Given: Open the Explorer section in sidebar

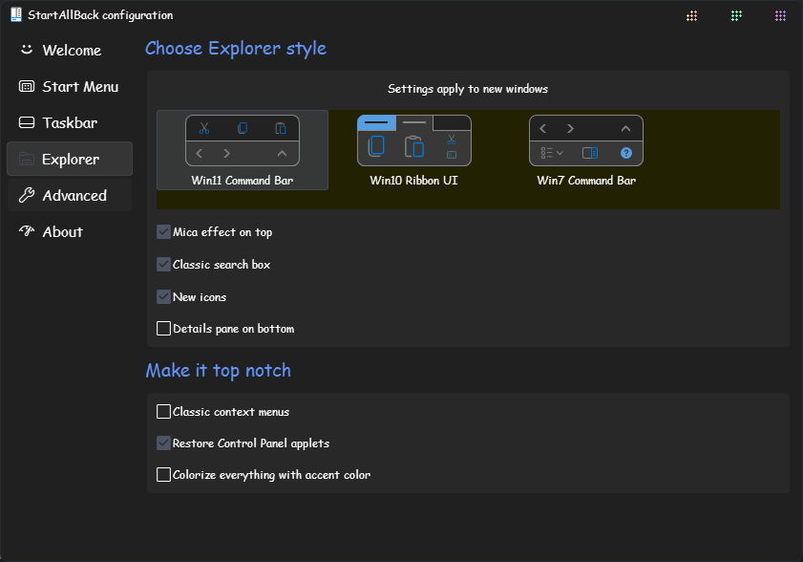Looking at the screenshot, I should click(x=70, y=159).
